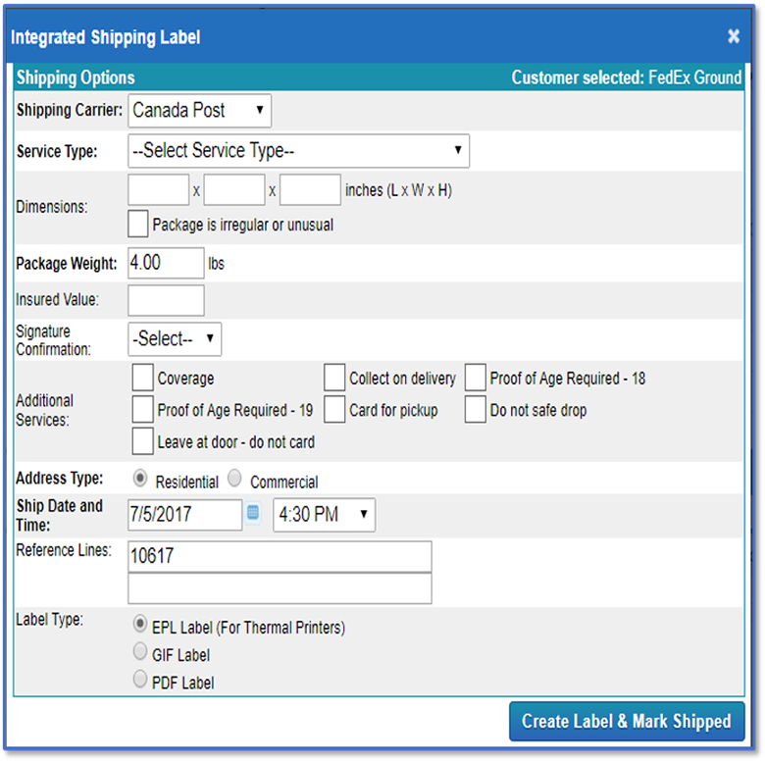Viewport: 765px width, 763px height.
Task: Close the Integrated Shipping Label dialog
Action: [x=734, y=36]
